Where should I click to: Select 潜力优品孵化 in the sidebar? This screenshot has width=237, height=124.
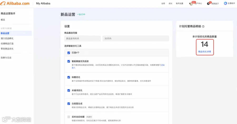tap(7, 38)
